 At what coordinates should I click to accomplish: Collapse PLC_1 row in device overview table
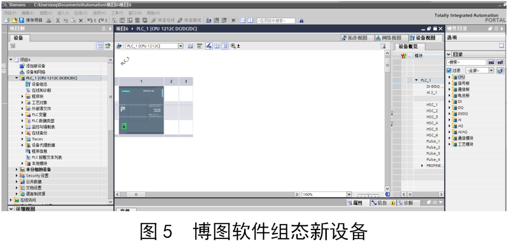pos(416,80)
